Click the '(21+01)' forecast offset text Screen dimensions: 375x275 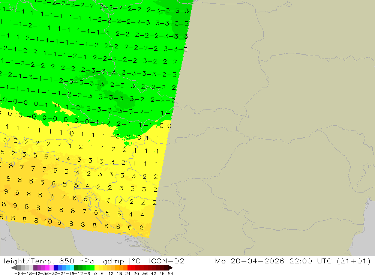(354, 261)
